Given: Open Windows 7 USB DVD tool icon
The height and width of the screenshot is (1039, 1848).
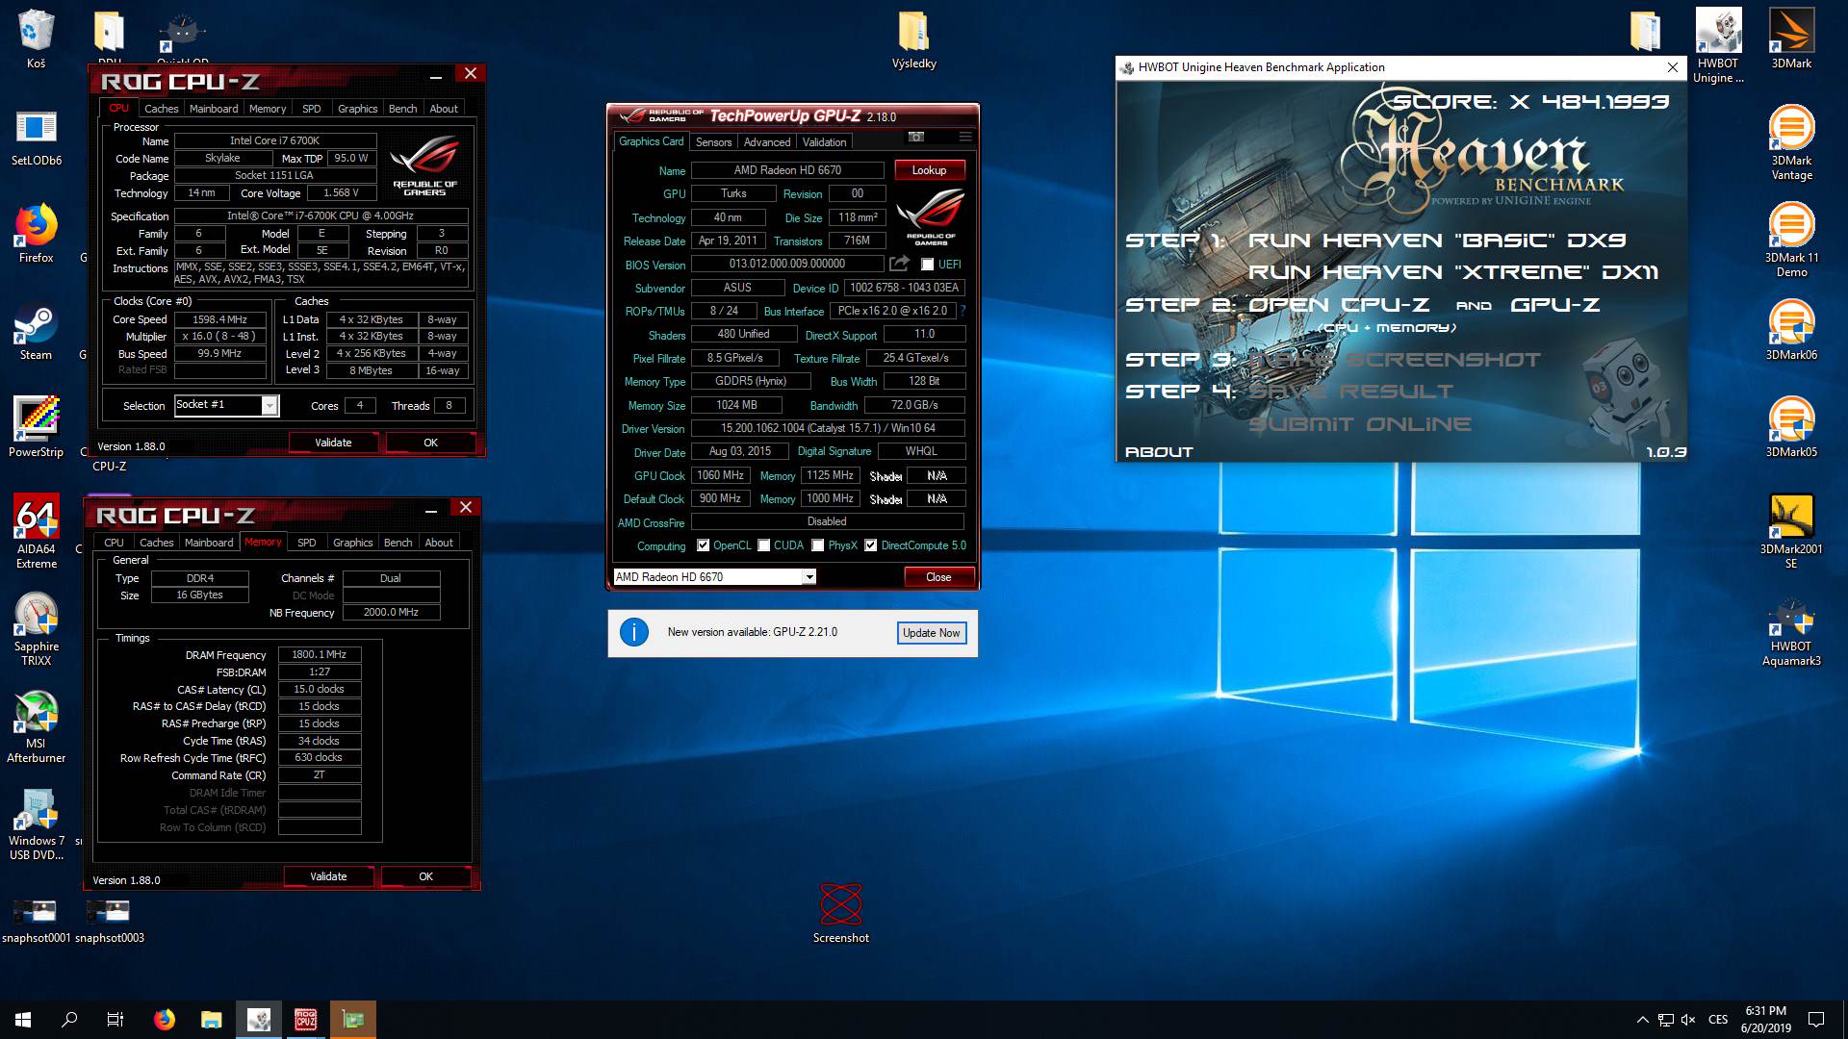Looking at the screenshot, I should (x=36, y=824).
